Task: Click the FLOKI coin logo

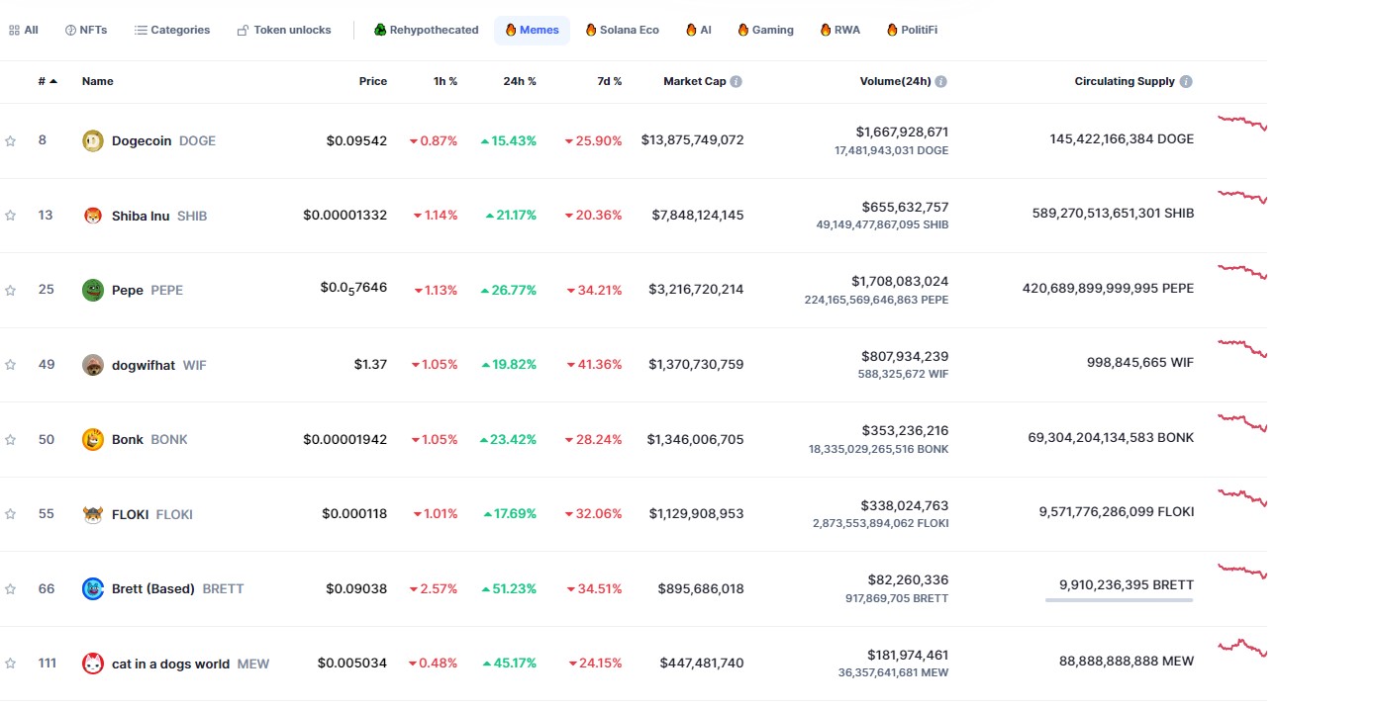Action: [x=93, y=514]
